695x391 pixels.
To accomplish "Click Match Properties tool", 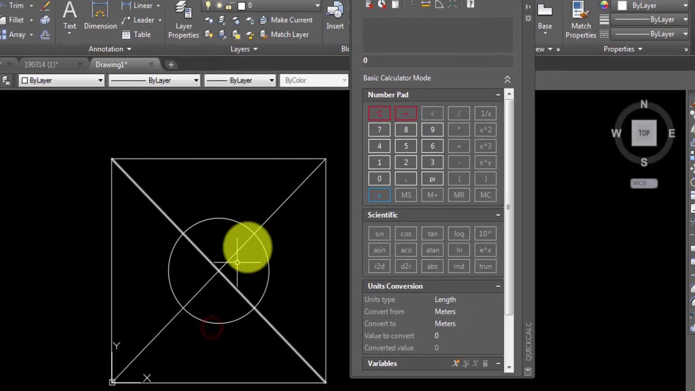I will pyautogui.click(x=581, y=21).
